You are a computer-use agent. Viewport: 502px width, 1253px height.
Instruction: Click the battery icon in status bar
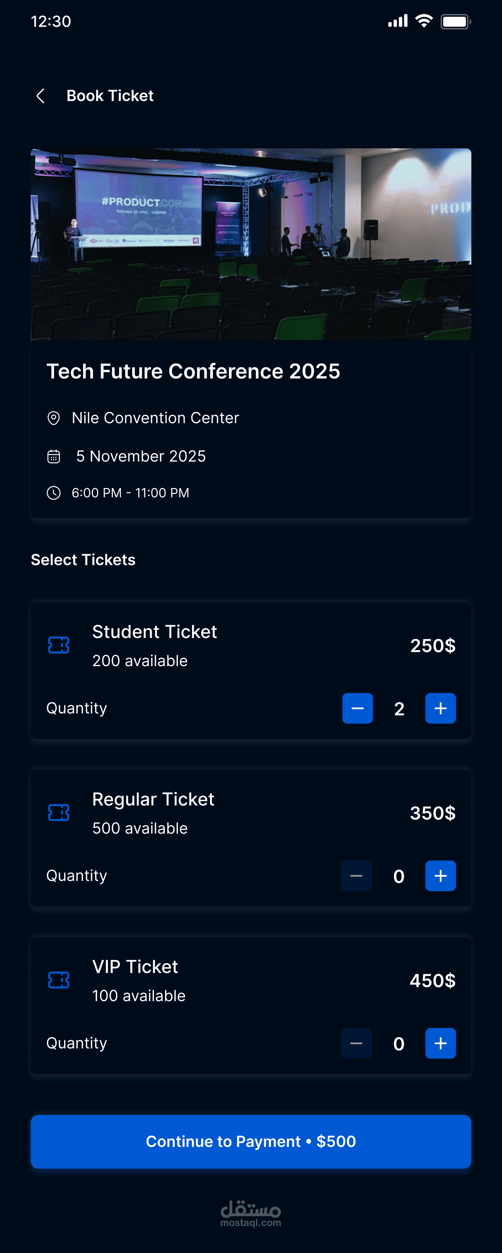pos(455,21)
